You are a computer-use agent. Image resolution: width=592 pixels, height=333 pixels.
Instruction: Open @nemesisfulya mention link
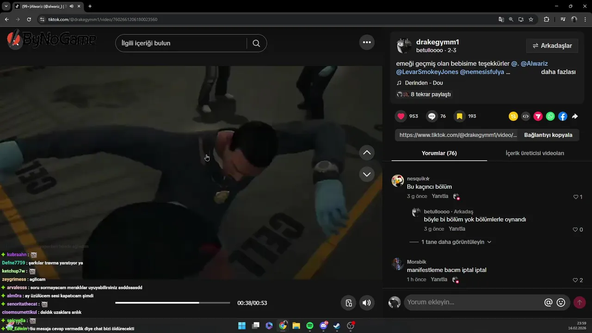point(482,72)
